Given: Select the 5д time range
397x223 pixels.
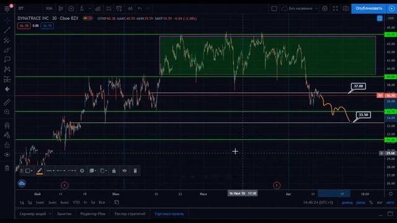Looking at the screenshot, I should click(30, 203).
